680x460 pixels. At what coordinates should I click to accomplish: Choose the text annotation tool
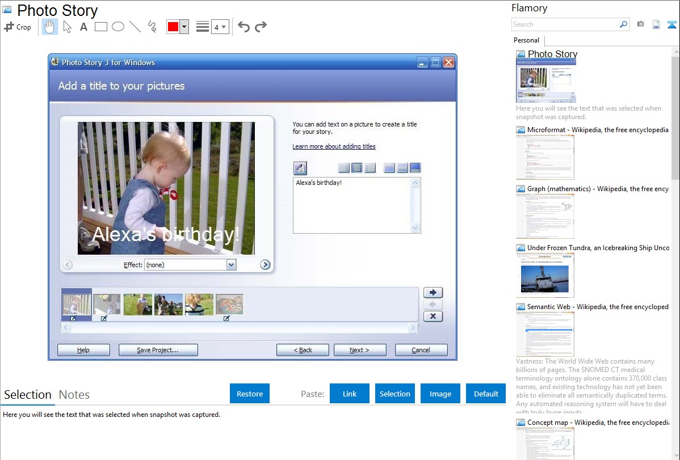[83, 27]
